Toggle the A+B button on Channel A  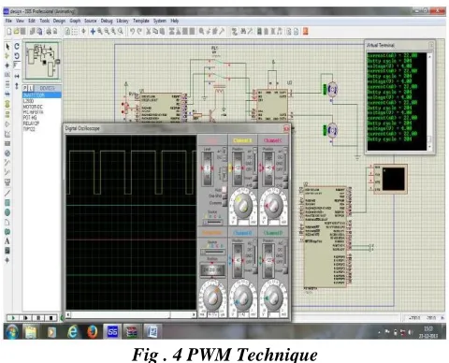click(x=254, y=185)
